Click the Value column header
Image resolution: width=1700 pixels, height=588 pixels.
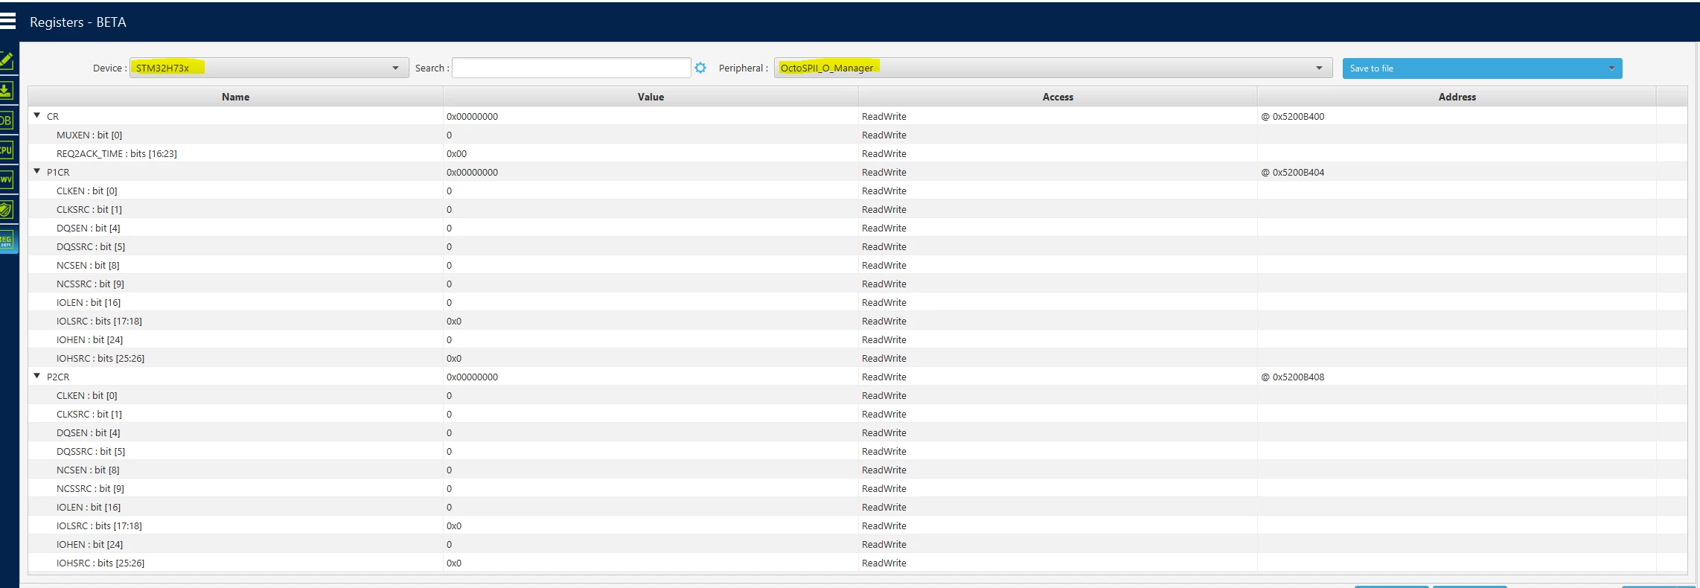(651, 97)
